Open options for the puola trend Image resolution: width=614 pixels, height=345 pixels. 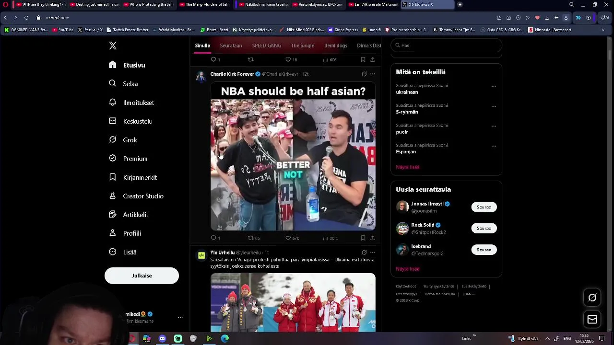click(494, 126)
